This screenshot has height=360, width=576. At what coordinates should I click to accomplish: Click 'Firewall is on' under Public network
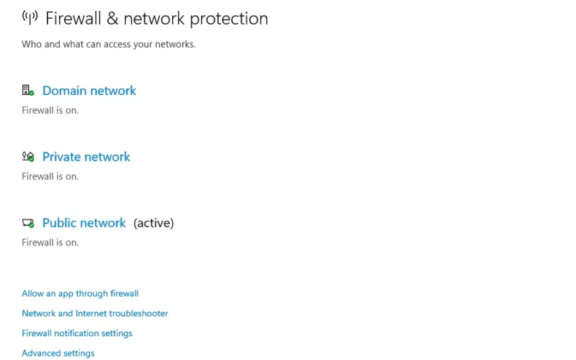pos(50,243)
